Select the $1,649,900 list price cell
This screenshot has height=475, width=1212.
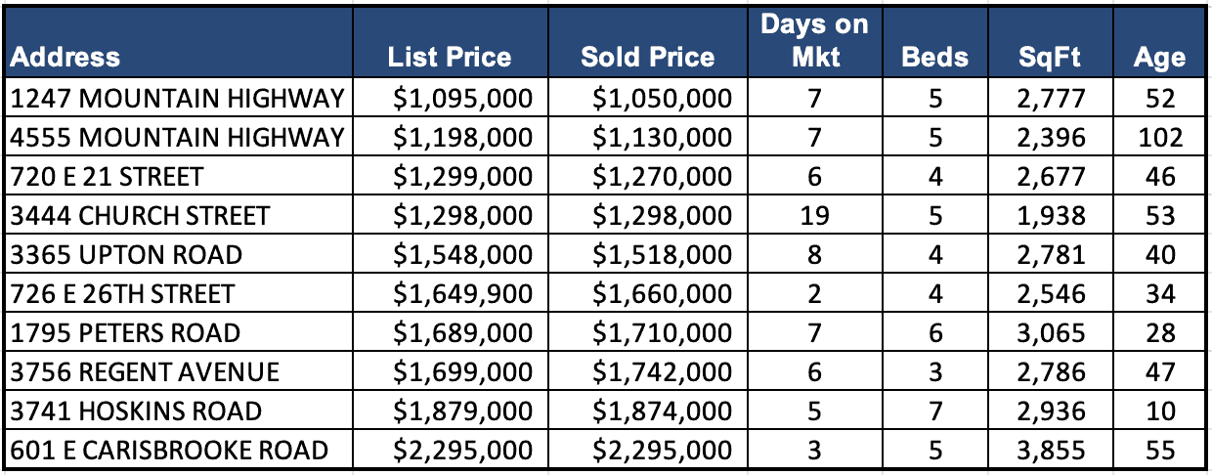click(x=462, y=293)
